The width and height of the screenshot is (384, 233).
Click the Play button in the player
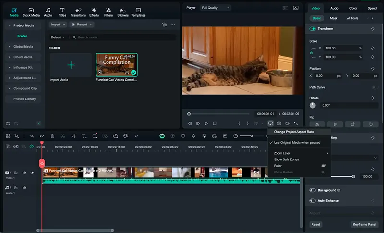pyautogui.click(x=206, y=123)
